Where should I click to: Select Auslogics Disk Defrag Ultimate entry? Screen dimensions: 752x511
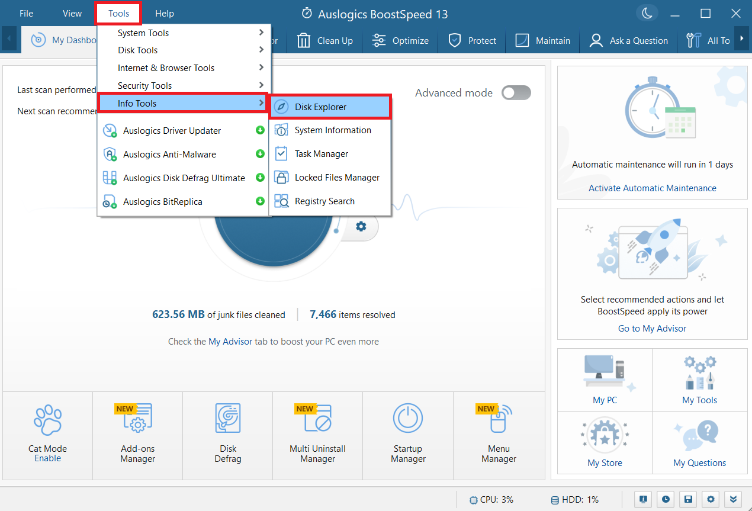click(184, 178)
